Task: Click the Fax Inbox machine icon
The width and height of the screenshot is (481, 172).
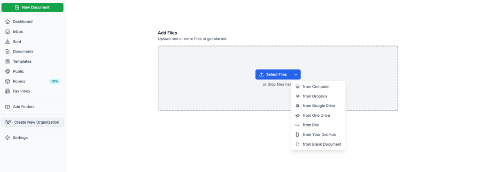Action: click(x=8, y=91)
